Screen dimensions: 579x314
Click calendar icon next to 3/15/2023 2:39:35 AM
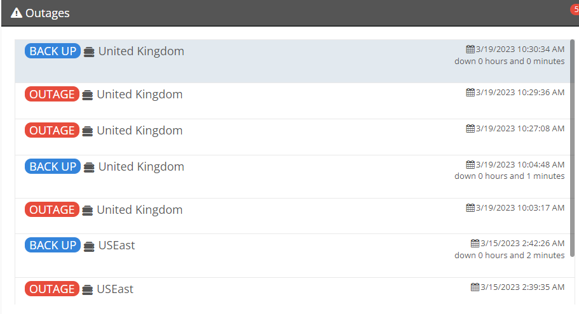tap(475, 287)
